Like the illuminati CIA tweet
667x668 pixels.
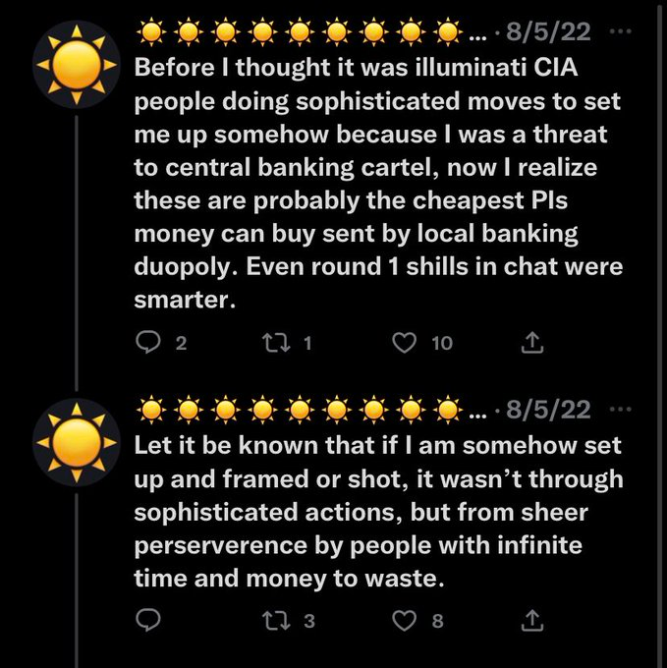403,342
